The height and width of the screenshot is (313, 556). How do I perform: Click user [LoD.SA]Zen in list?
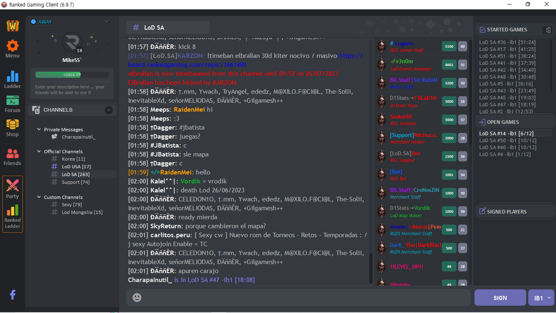(x=405, y=154)
